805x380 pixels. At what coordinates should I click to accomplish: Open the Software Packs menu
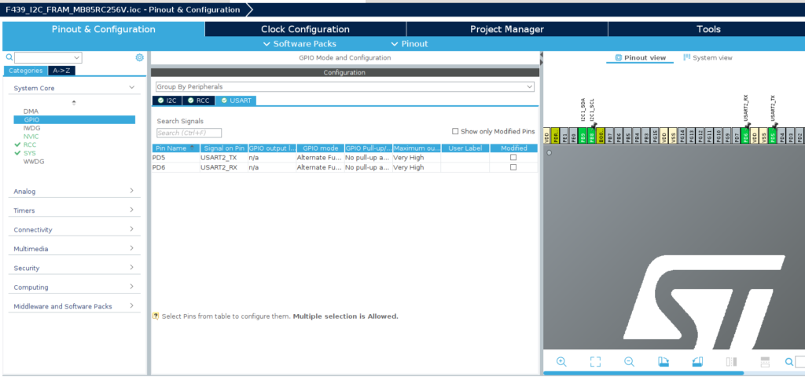coord(300,44)
